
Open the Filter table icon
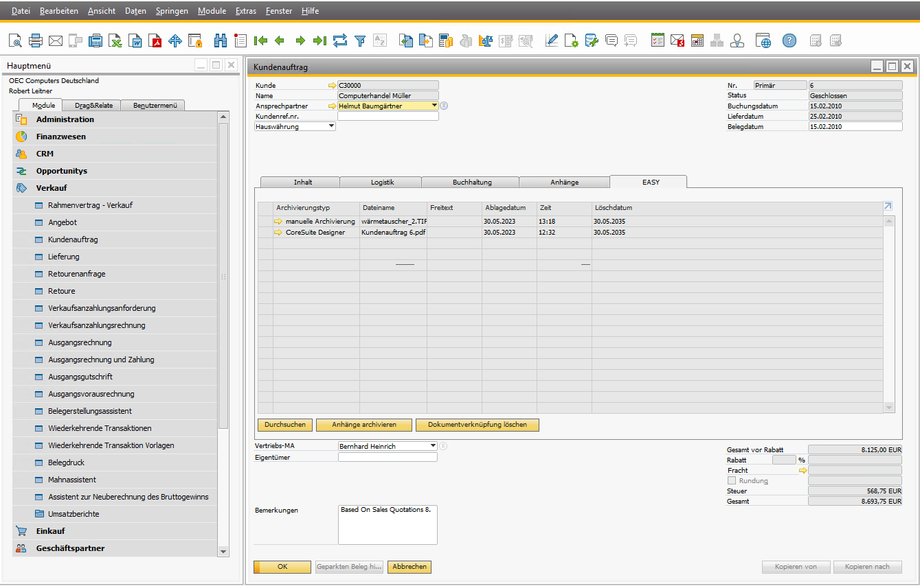(x=360, y=40)
